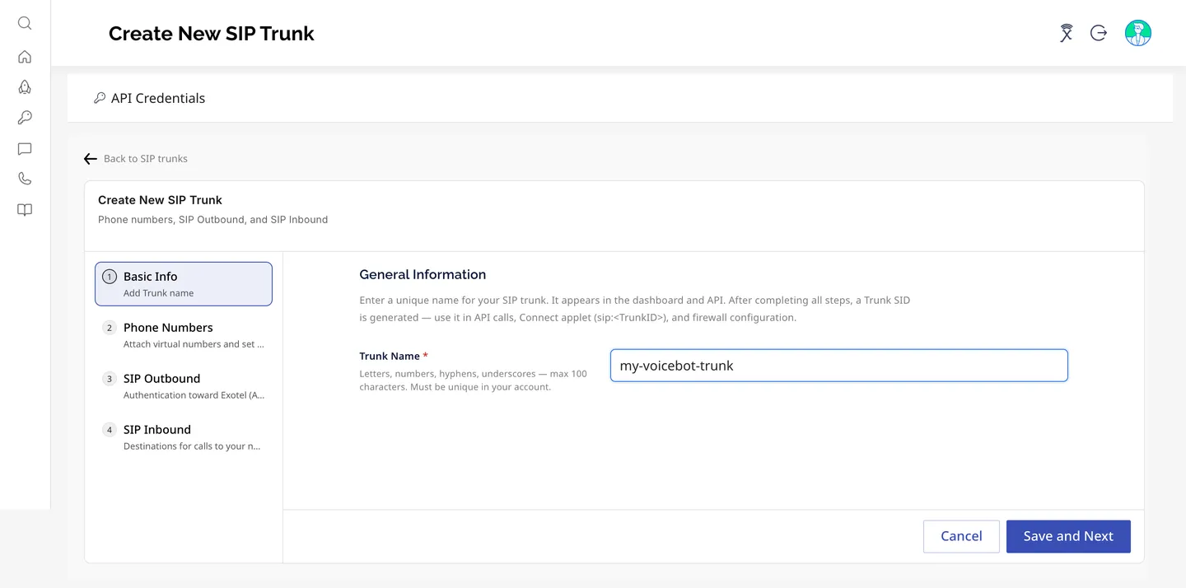The height and width of the screenshot is (588, 1186).
Task: Open the API Credentials section
Action: pyautogui.click(x=158, y=98)
